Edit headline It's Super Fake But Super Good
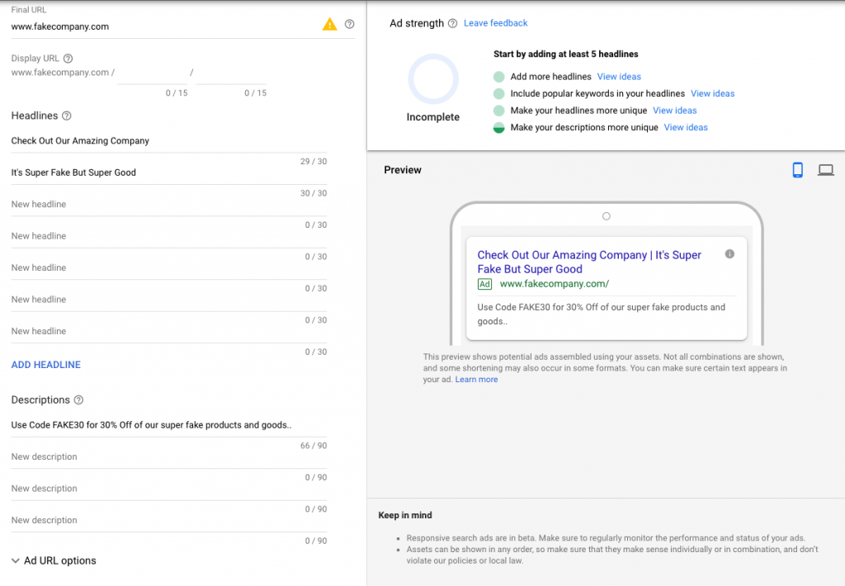This screenshot has width=845, height=586. coord(168,173)
